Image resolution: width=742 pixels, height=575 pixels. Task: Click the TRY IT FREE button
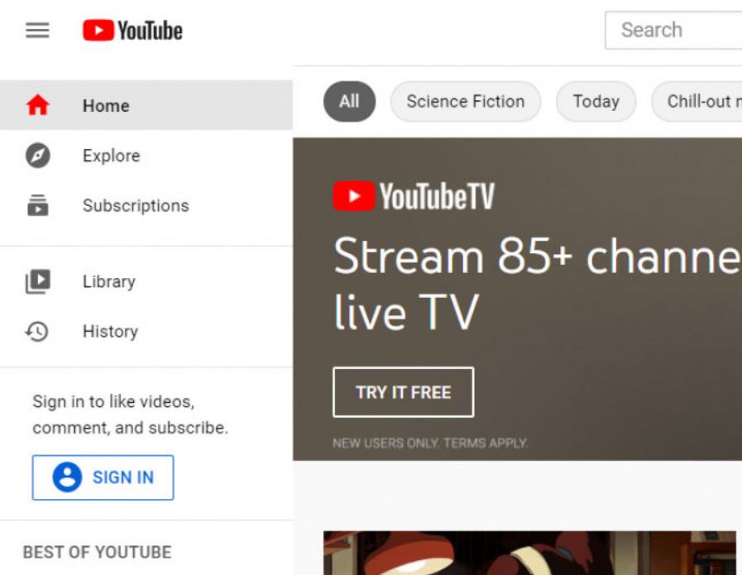click(403, 392)
